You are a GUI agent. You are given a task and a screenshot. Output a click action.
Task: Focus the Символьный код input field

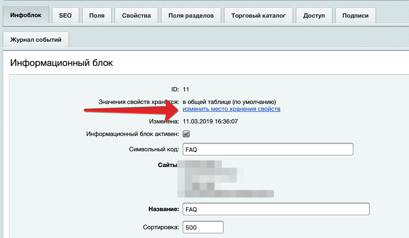(268, 149)
